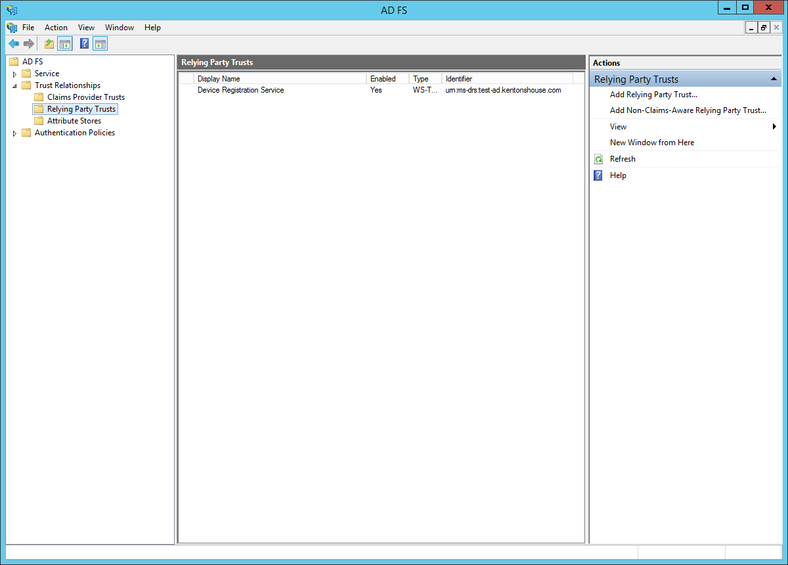Click the Authentication Policies folder icon

(x=26, y=133)
